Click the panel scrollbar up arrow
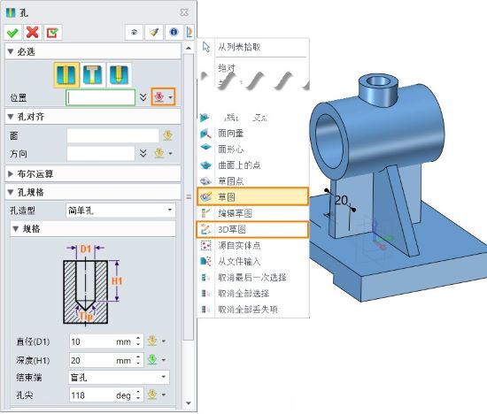Screen dimensions: 487x414 click(x=189, y=48)
